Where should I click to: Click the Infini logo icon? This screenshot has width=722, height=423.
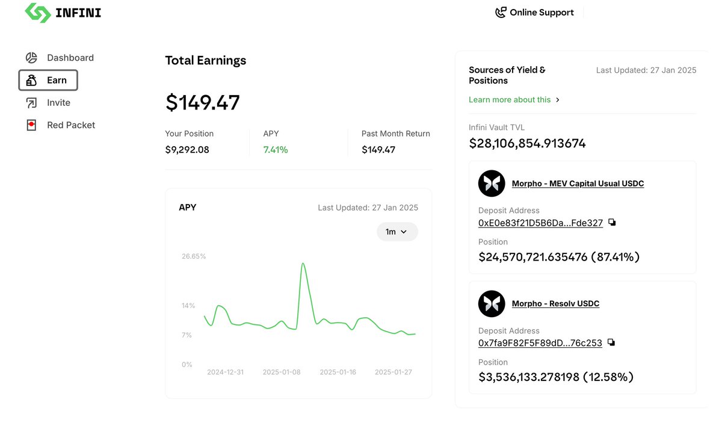pyautogui.click(x=37, y=13)
